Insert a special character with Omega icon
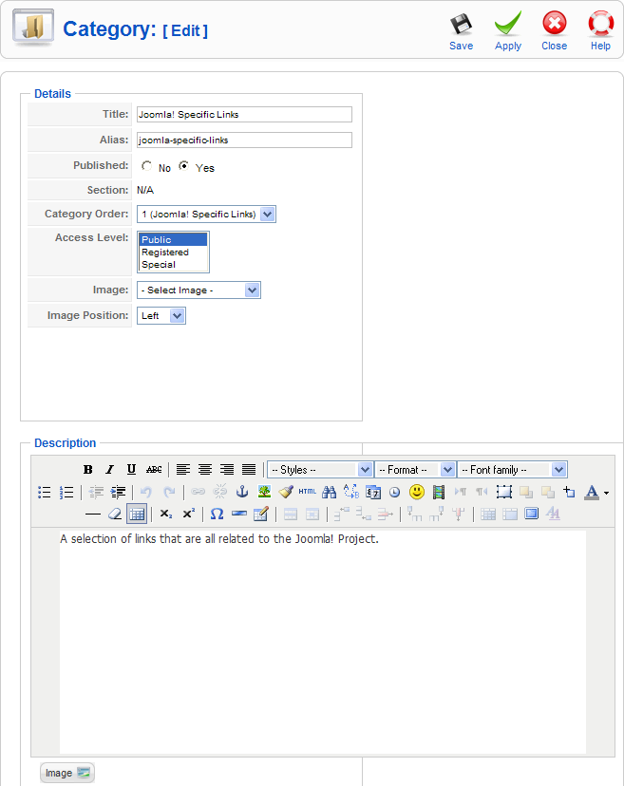The height and width of the screenshot is (786, 624). click(217, 514)
